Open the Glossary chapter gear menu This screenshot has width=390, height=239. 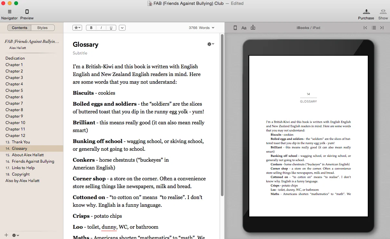[211, 44]
